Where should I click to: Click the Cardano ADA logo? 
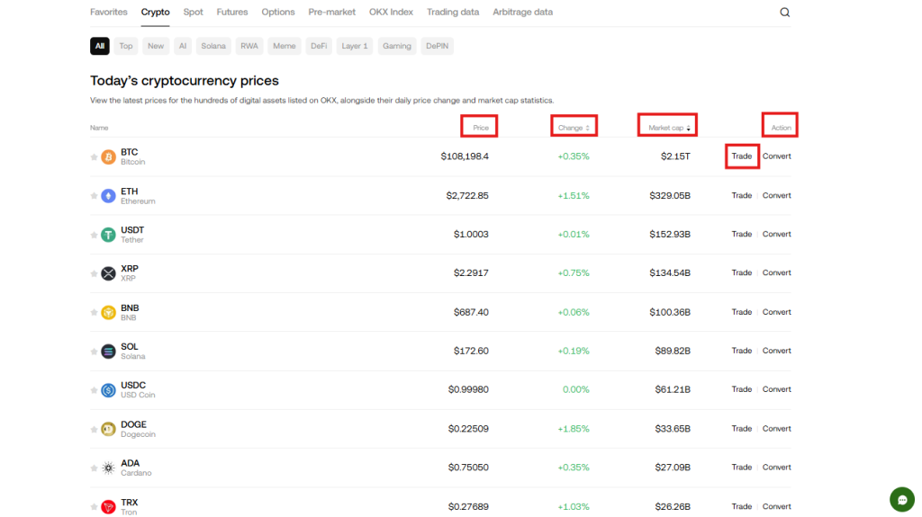pyautogui.click(x=108, y=468)
